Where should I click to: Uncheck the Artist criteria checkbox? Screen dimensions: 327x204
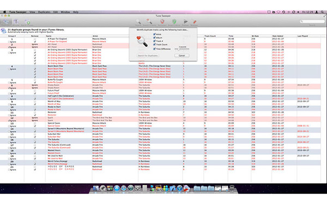tap(154, 34)
